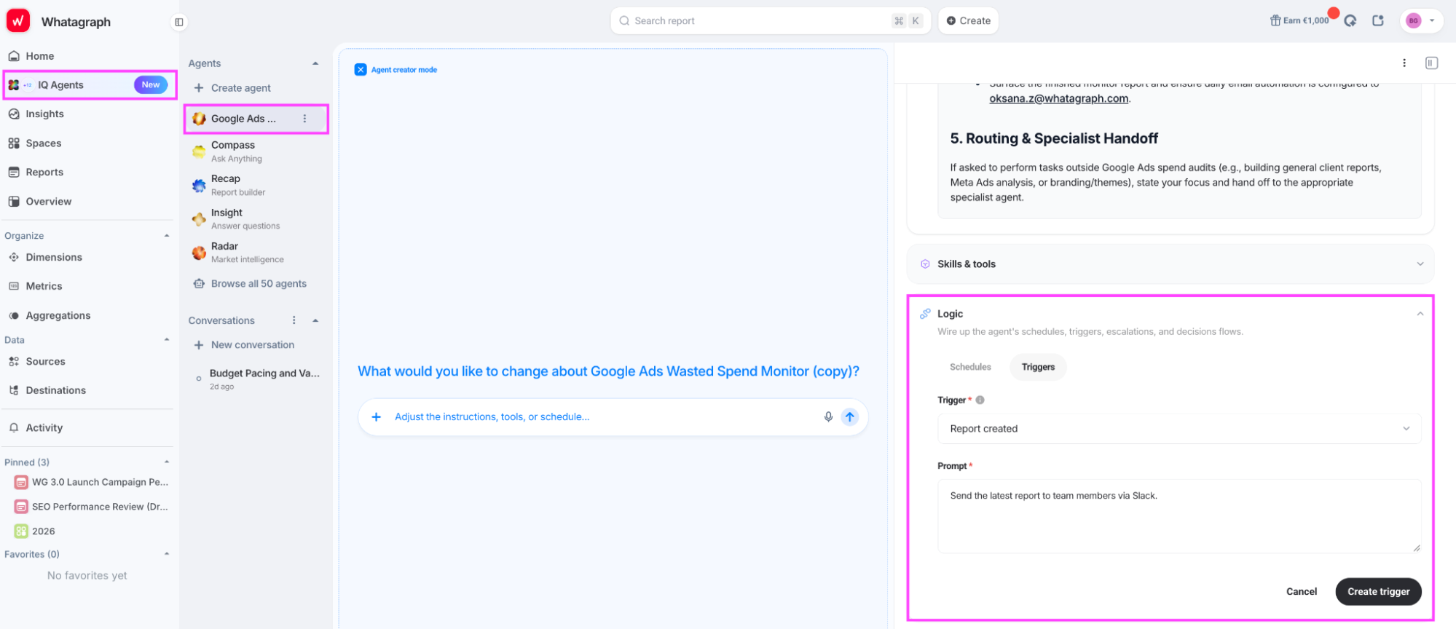Image resolution: width=1456 pixels, height=629 pixels.
Task: Switch to the Schedules tab
Action: coord(970,367)
